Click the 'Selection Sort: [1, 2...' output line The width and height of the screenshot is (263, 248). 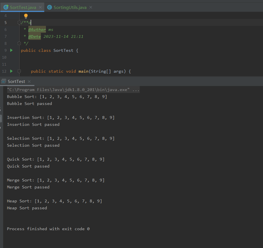coord(61,138)
